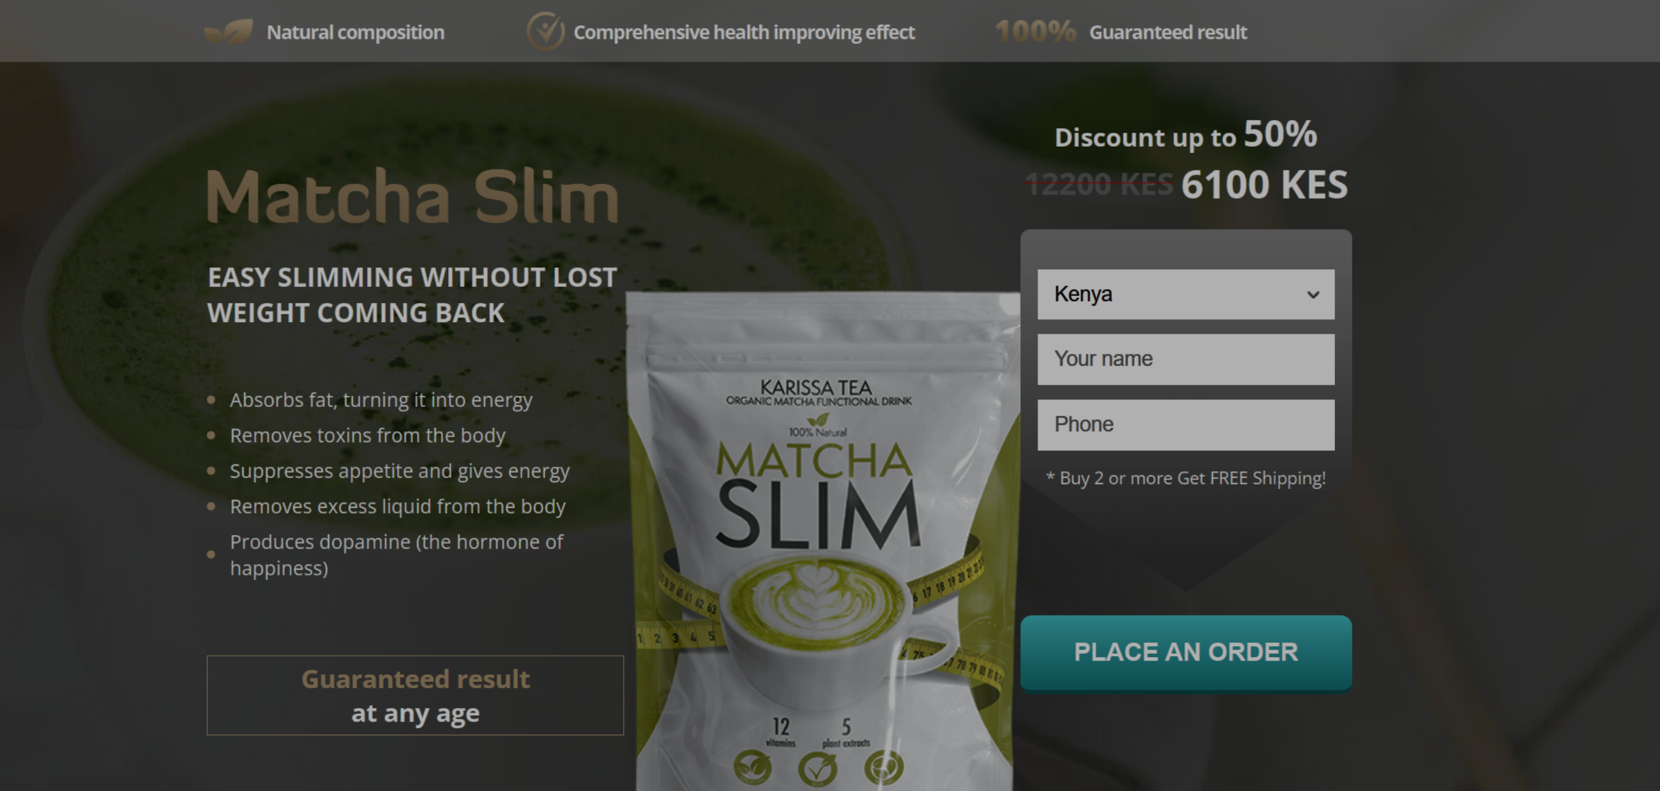The image size is (1660, 791).
Task: Focus the Phone input field
Action: click(x=1186, y=425)
